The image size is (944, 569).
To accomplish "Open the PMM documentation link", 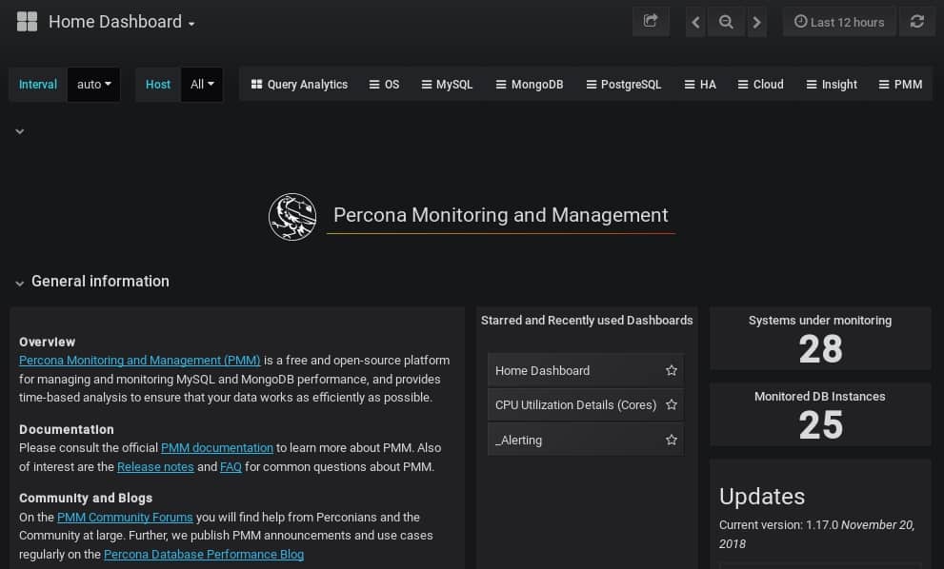I will [x=217, y=448].
